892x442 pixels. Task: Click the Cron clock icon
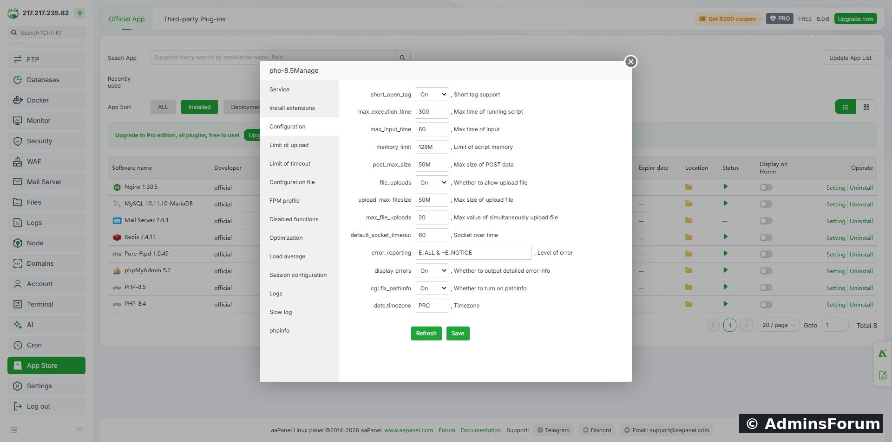tap(18, 345)
